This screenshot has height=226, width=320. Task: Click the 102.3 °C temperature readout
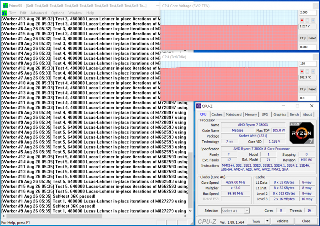pyautogui.click(x=308, y=77)
